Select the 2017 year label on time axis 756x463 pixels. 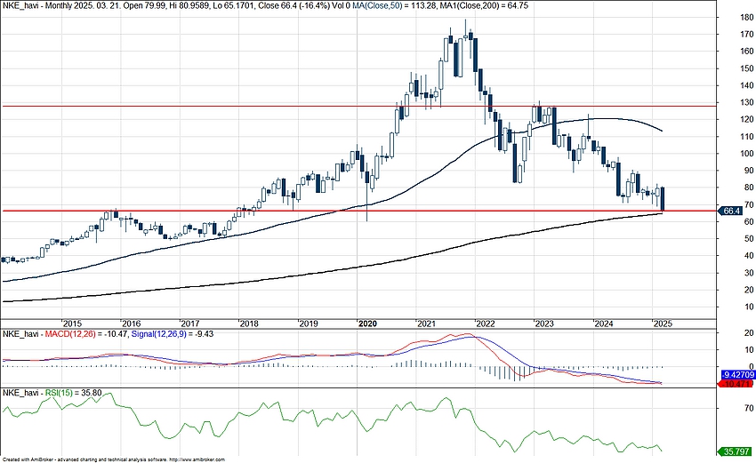point(190,323)
